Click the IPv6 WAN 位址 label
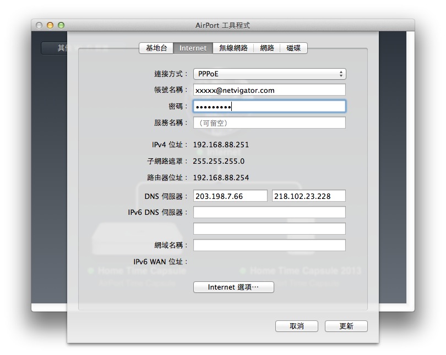Image resolution: width=446 pixels, height=355 pixels. point(160,262)
